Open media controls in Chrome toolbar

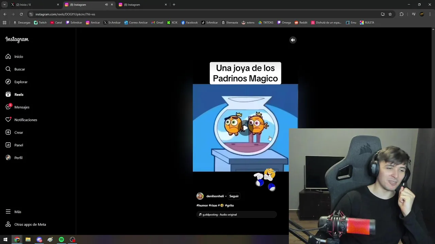point(414,14)
